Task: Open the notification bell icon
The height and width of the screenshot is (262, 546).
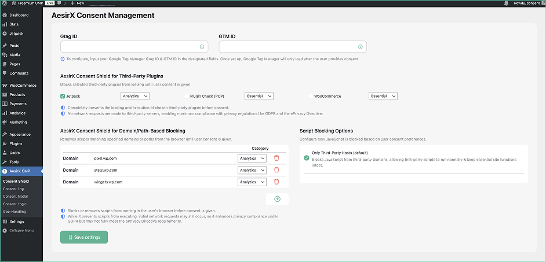Action: (506, 3)
